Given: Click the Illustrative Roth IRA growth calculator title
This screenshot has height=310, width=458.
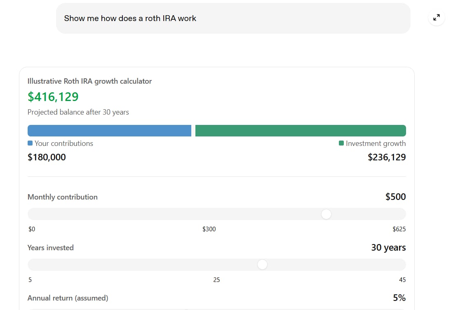Looking at the screenshot, I should pyautogui.click(x=90, y=81).
